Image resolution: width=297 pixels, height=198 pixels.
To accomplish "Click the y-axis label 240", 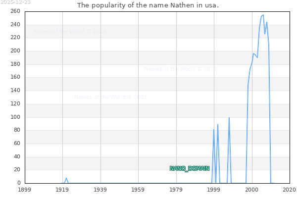I will coord(15,24).
